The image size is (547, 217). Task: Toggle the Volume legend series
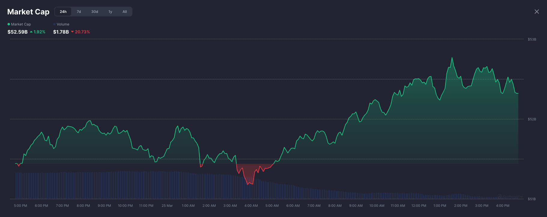(63, 24)
